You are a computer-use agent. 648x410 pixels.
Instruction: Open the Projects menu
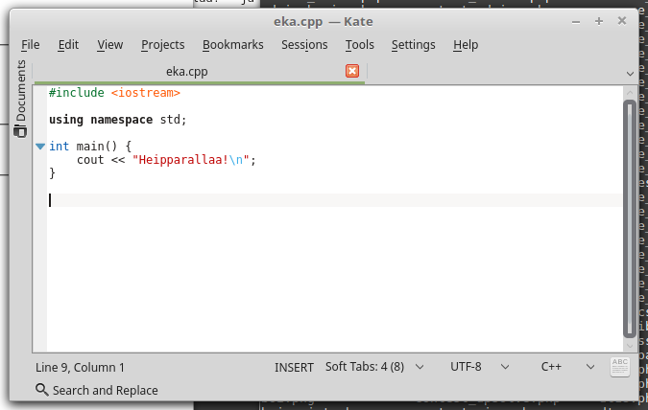(162, 44)
